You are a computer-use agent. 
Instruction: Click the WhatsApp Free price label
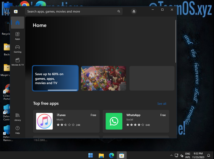tap(163, 115)
